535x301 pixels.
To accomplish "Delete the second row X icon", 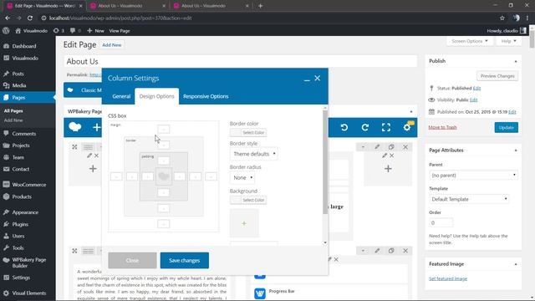I will (405, 251).
